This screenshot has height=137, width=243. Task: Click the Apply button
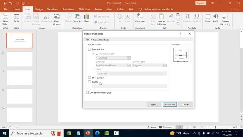[153, 104]
